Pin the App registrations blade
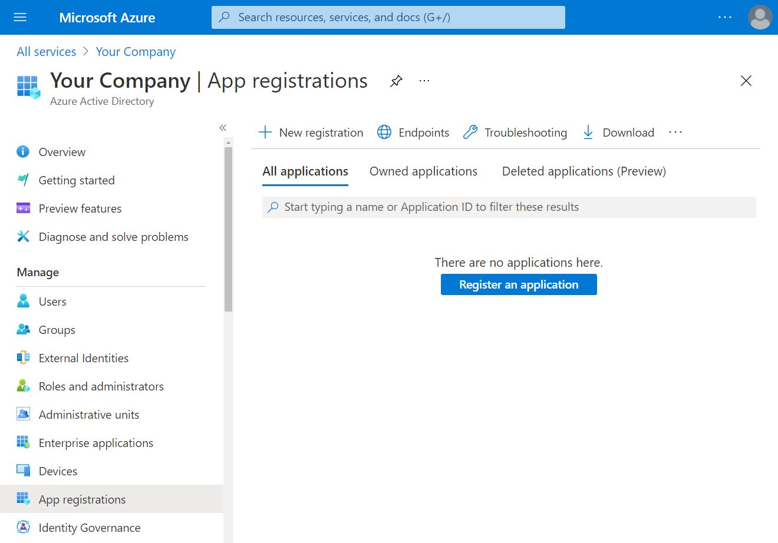 pyautogui.click(x=396, y=81)
